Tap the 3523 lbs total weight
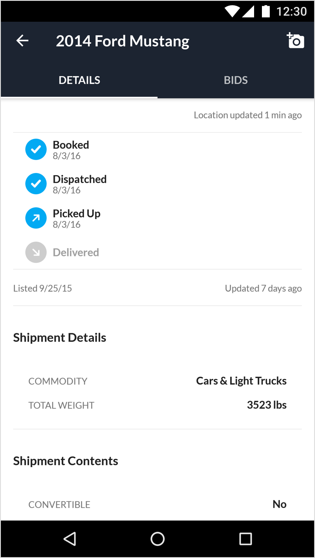Viewport: 315px width, 558px height. point(267,405)
